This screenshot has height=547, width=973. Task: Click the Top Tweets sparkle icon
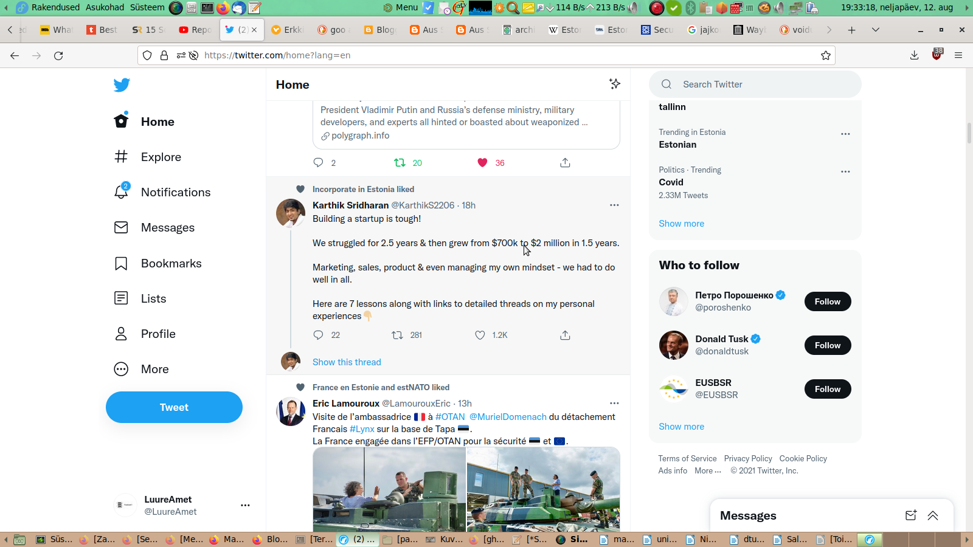coord(615,84)
